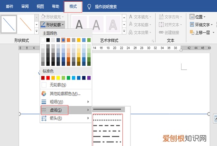The width and height of the screenshot is (217, 146).
Task: Click the layout options icon
Action: coord(215,118)
